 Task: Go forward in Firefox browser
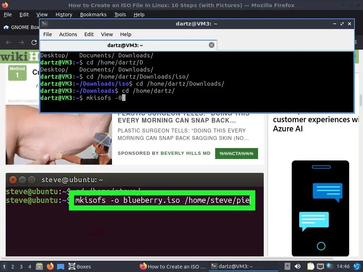pyautogui.click(x=21, y=42)
